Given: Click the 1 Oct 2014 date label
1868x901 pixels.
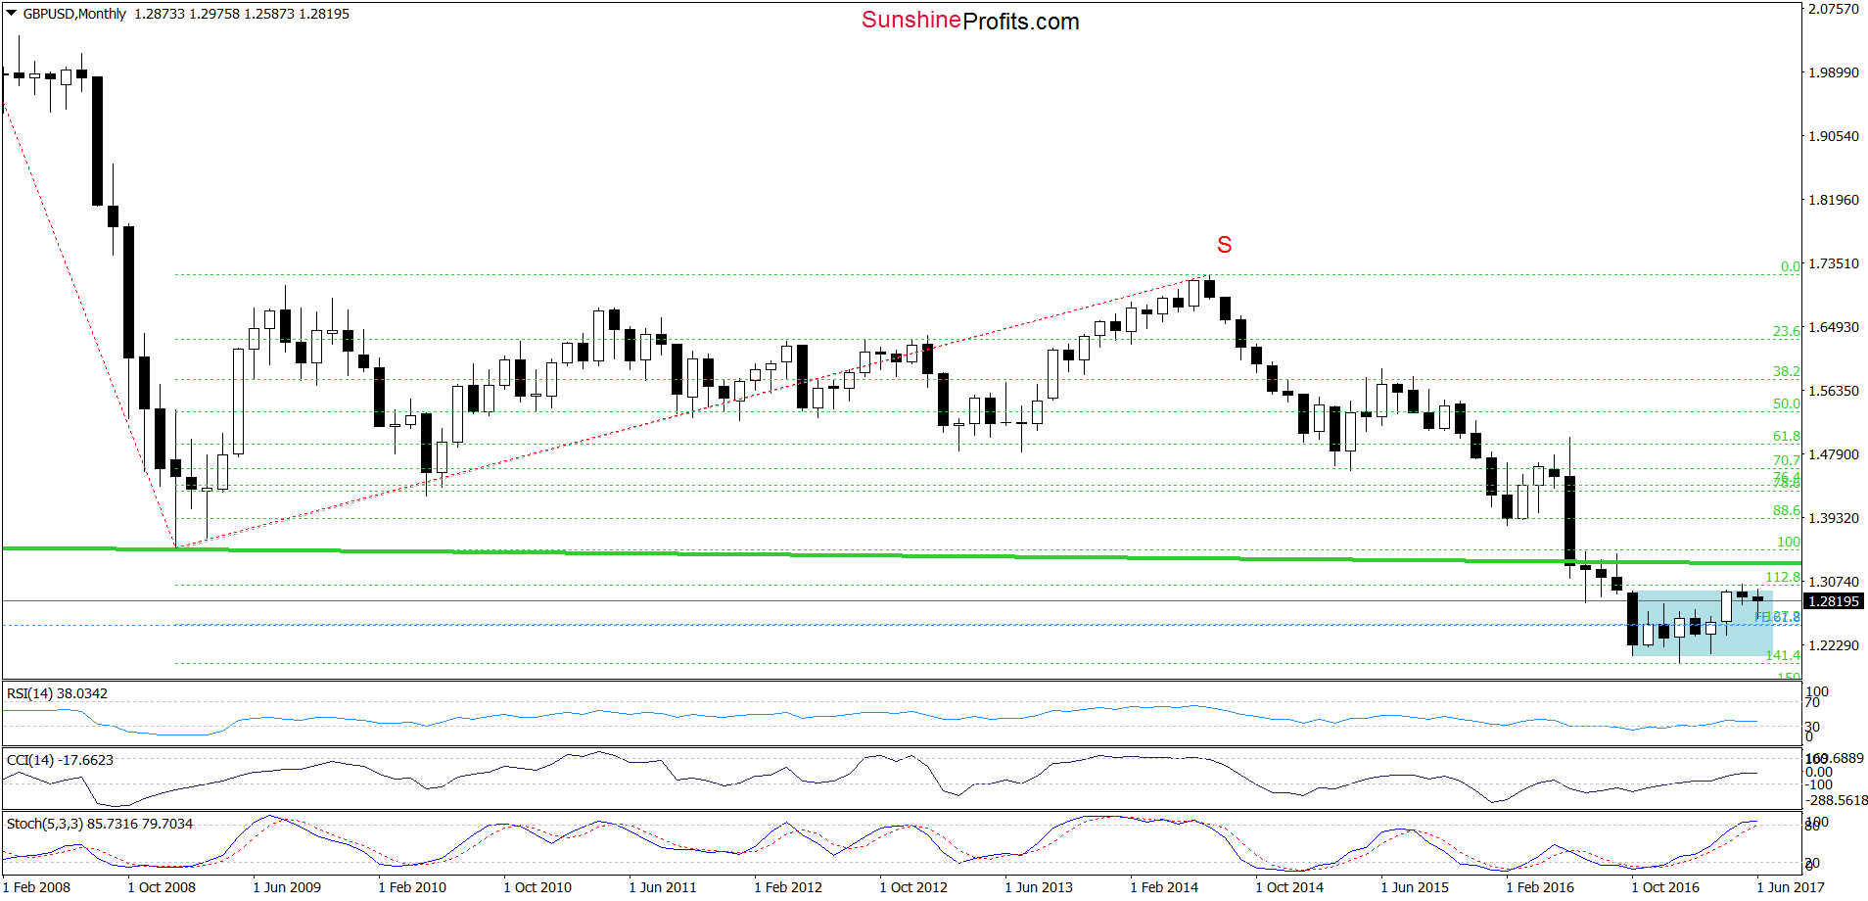Looking at the screenshot, I should point(1289,887).
